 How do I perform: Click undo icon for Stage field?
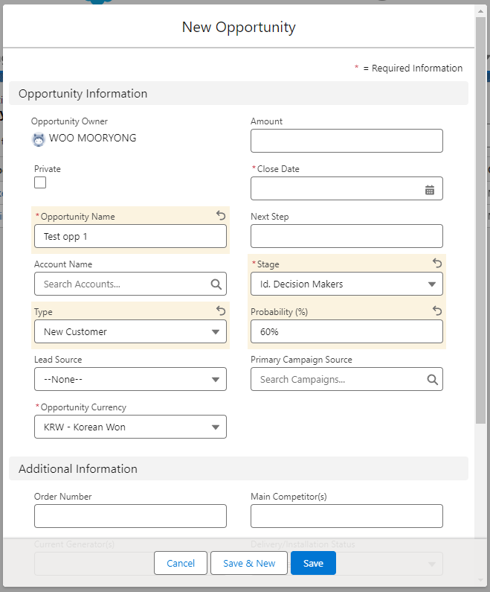[437, 263]
